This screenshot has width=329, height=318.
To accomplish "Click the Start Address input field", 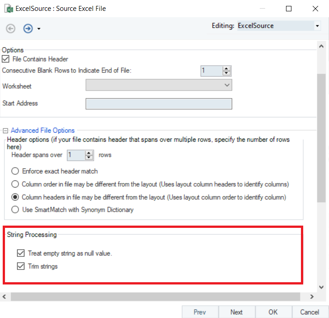I will pyautogui.click(x=158, y=104).
